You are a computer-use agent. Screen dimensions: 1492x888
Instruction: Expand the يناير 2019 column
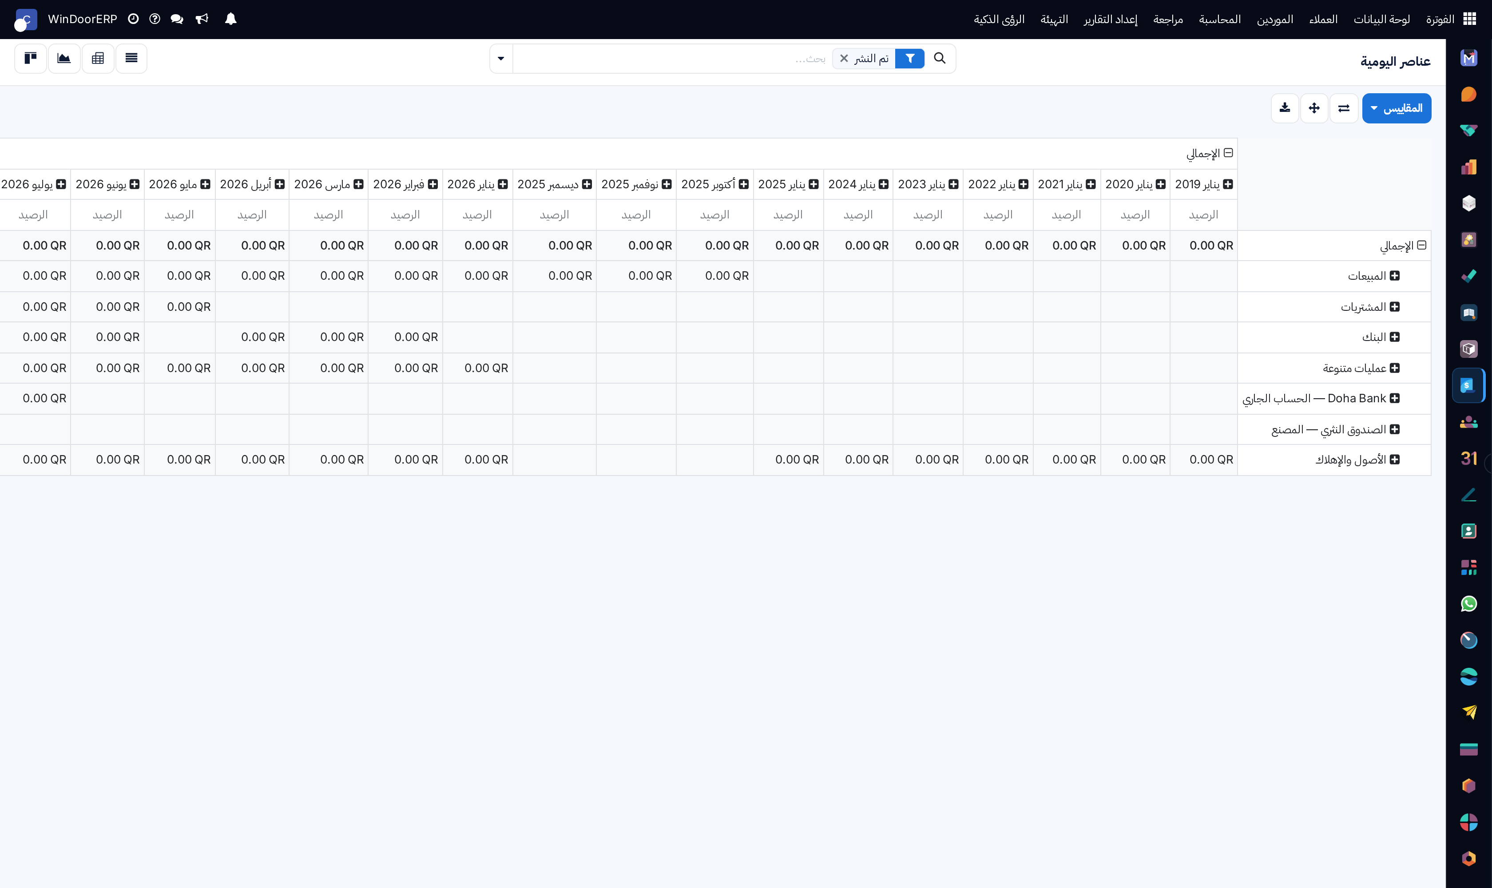click(1227, 184)
